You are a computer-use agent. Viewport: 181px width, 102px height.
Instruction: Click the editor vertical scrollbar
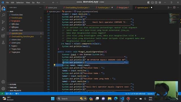[x=180, y=41]
